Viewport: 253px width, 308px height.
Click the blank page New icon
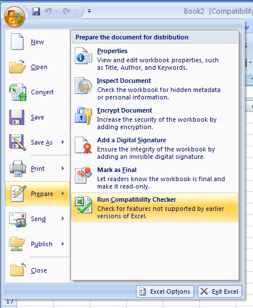(17, 42)
